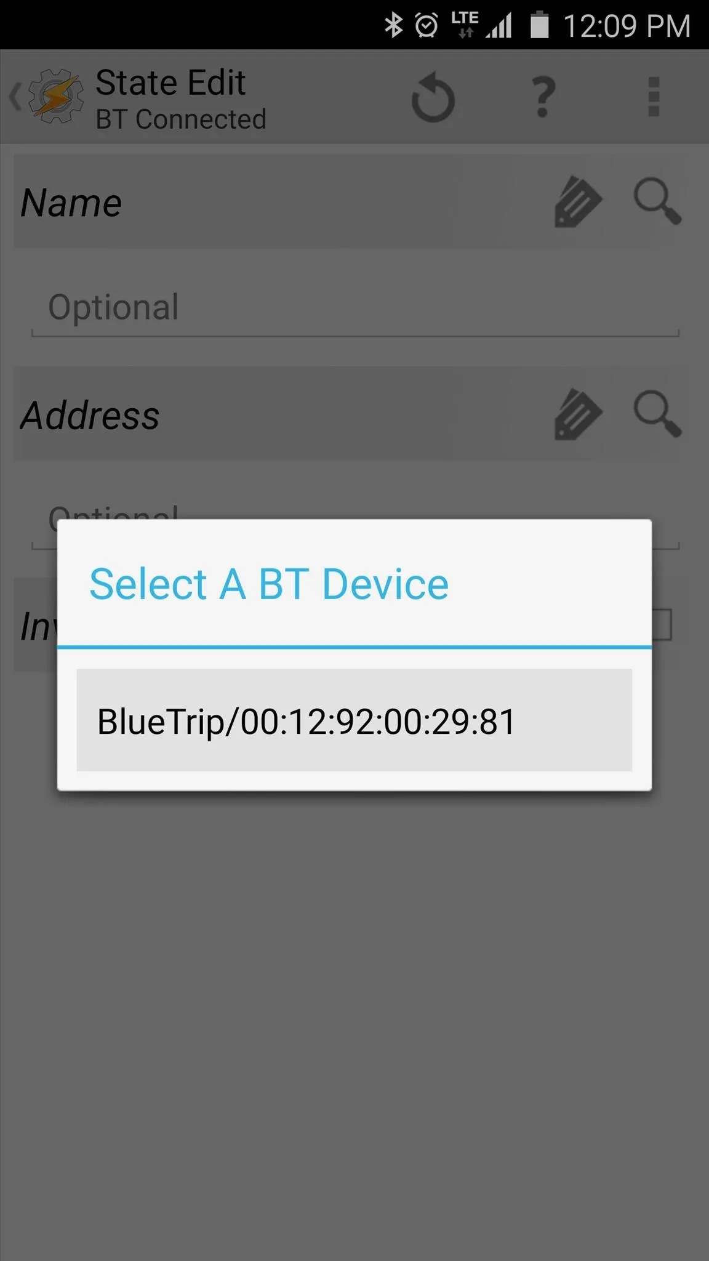Tap the magnifier icon beside Name
The width and height of the screenshot is (709, 1261).
point(657,201)
